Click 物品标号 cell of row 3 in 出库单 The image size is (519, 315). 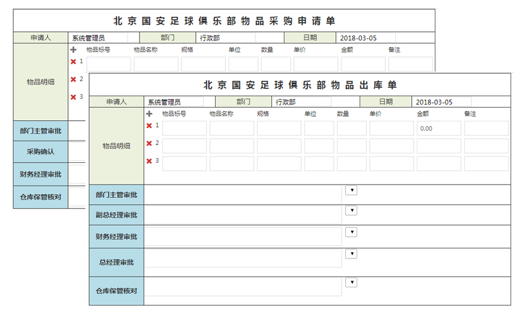[185, 164]
